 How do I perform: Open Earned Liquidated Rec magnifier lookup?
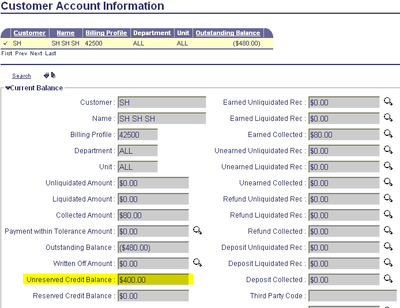(388, 117)
